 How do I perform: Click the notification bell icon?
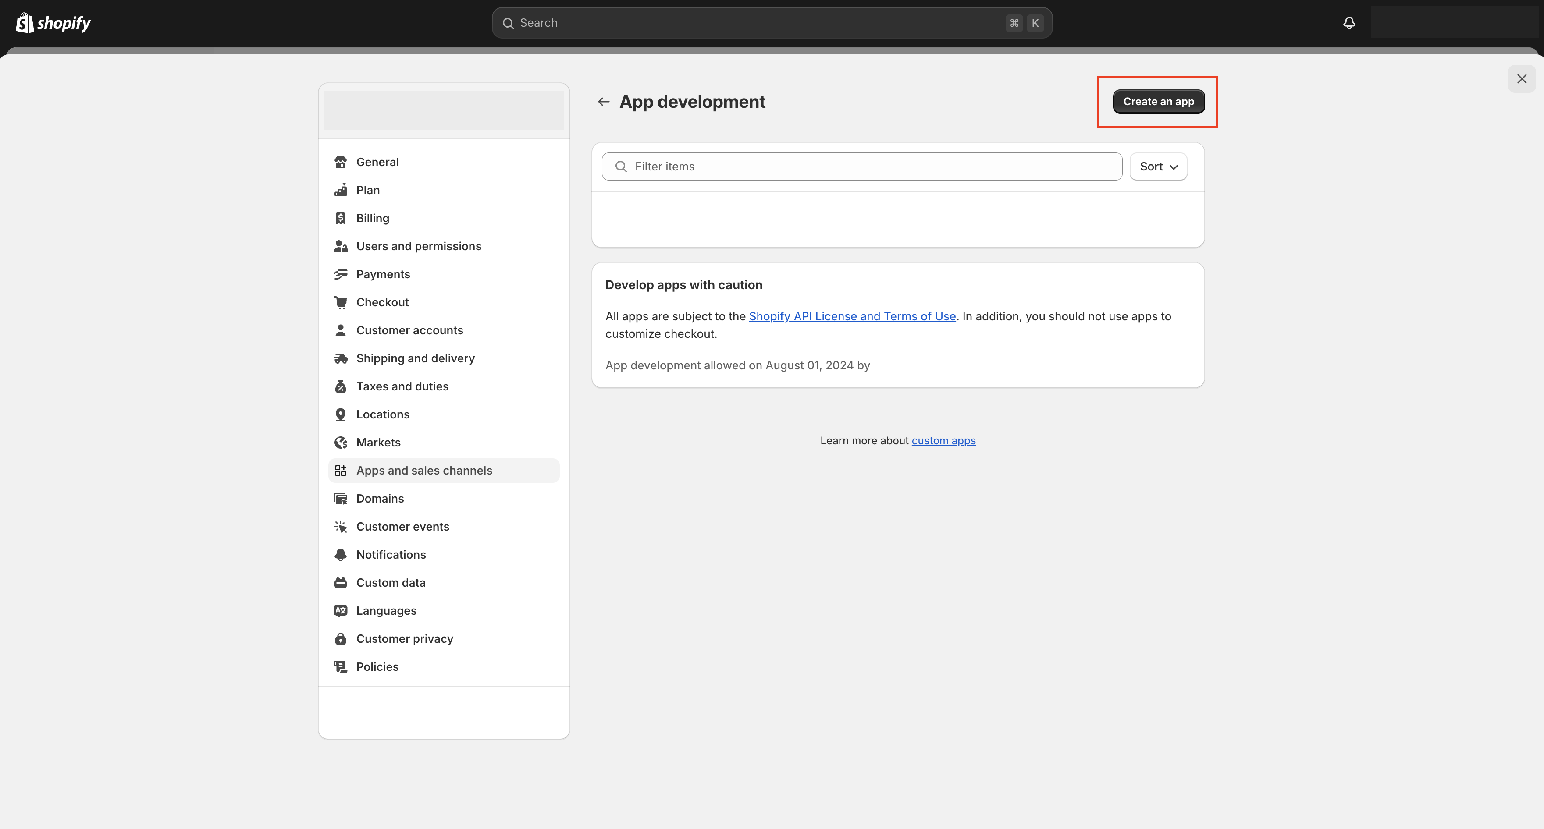tap(1349, 22)
